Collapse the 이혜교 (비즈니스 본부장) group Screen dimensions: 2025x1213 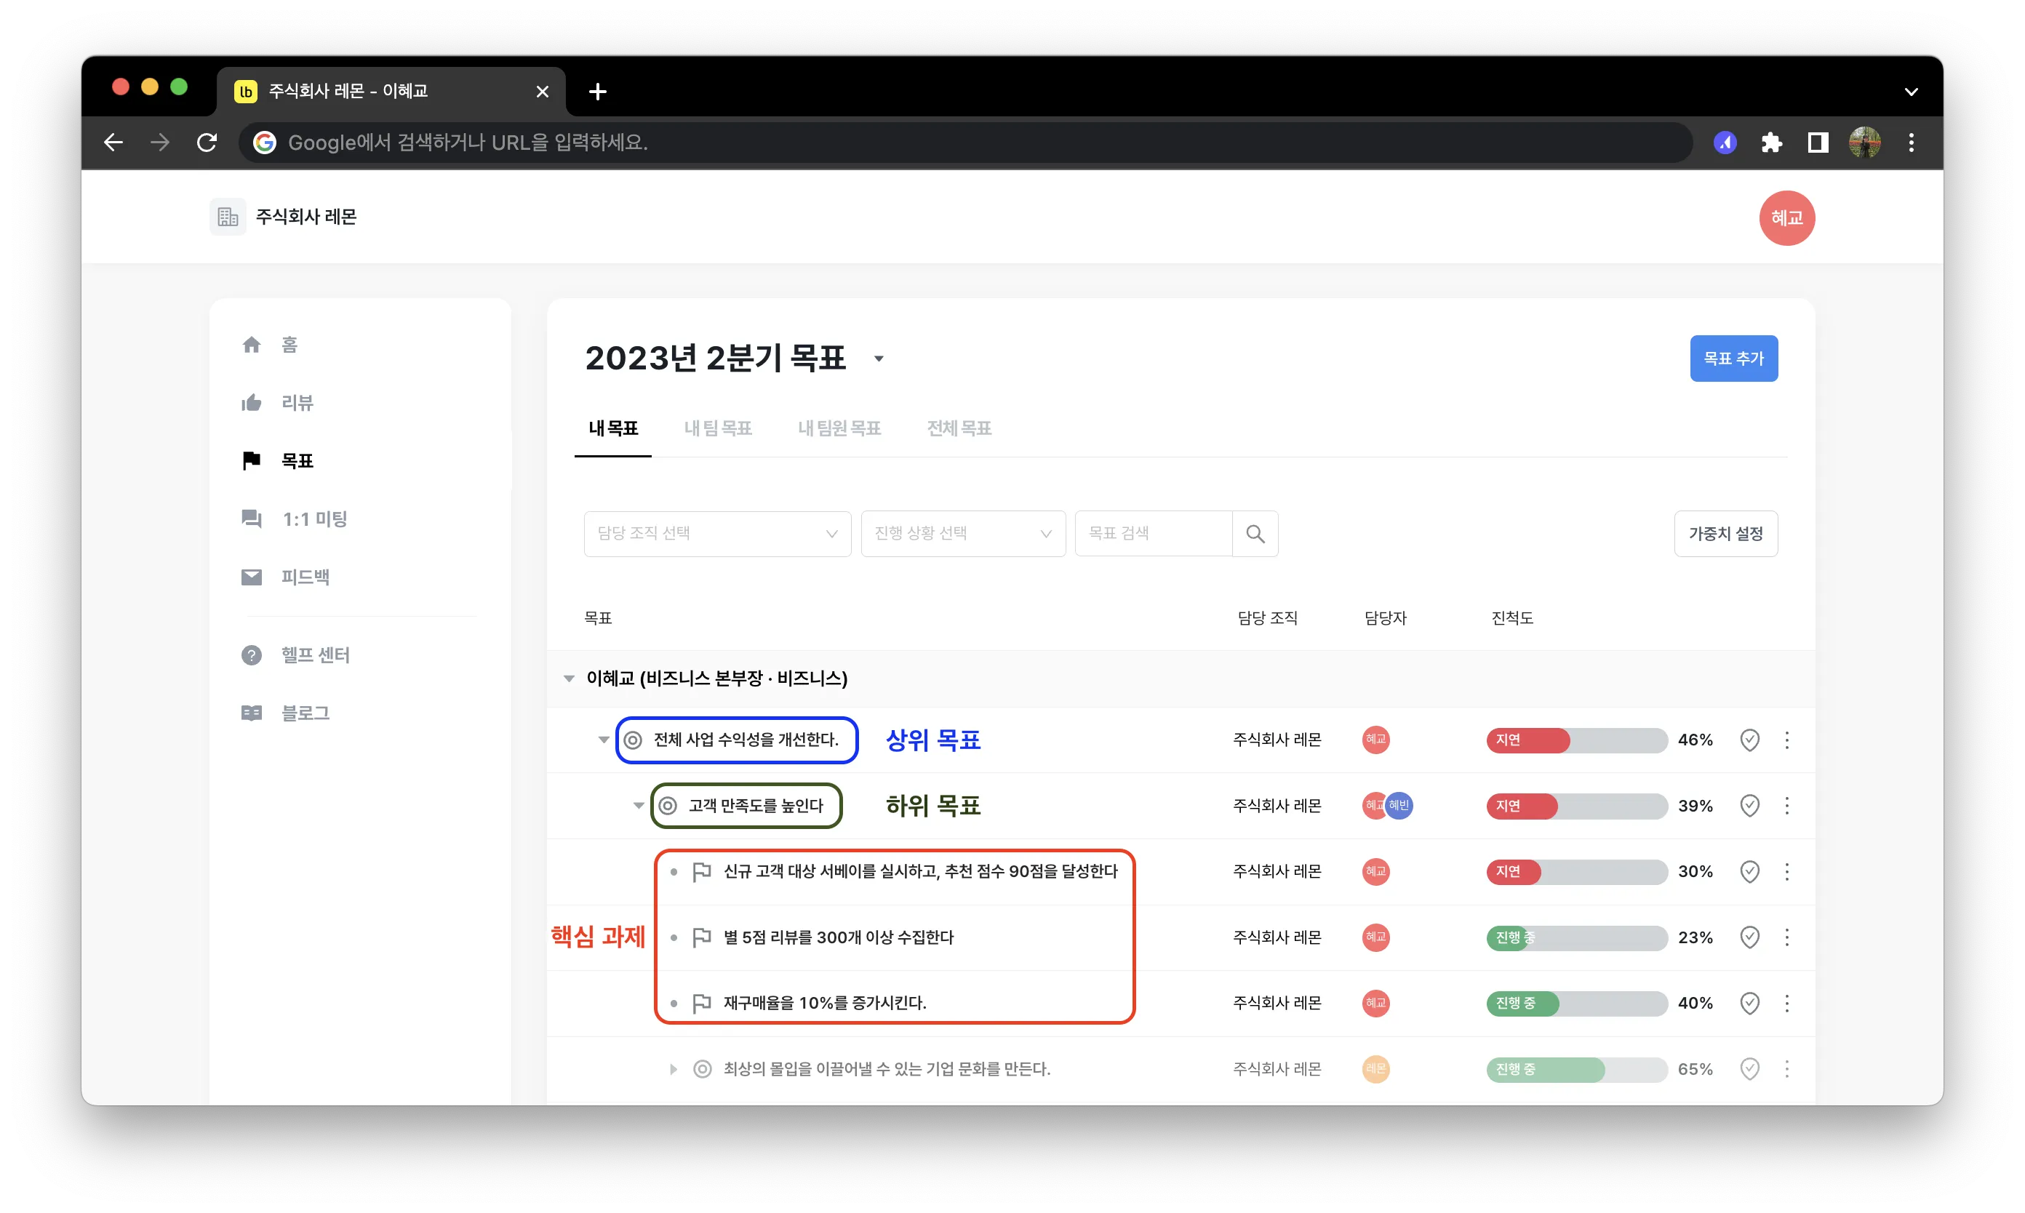click(x=569, y=678)
